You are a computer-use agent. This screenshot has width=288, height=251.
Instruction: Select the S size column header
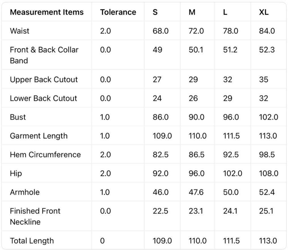[x=155, y=12]
